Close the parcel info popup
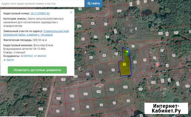Screen dimensions: 191x117 pos(71,12)
